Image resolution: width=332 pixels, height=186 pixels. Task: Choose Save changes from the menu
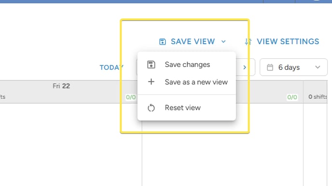(x=187, y=65)
